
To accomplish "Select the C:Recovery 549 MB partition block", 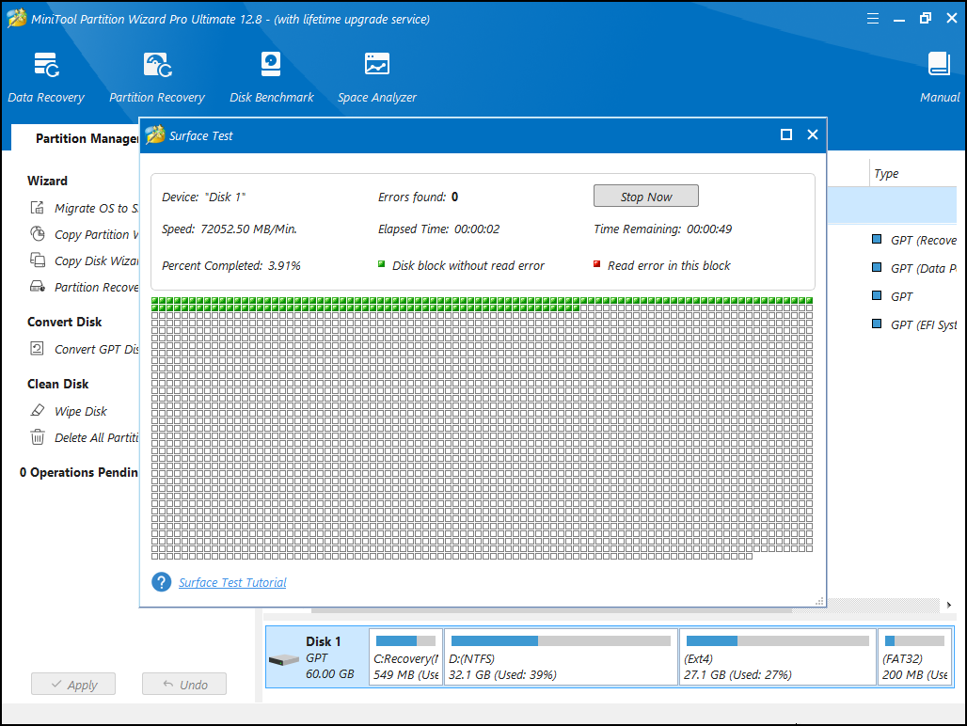I will pyautogui.click(x=405, y=657).
